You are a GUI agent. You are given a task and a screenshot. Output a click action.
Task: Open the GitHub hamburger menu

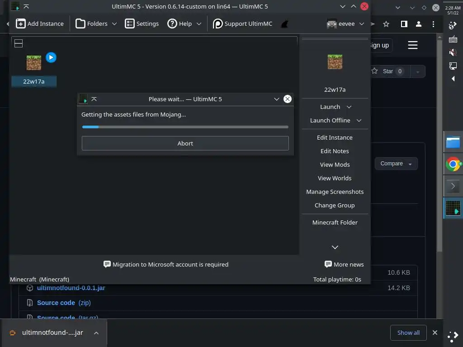click(412, 45)
